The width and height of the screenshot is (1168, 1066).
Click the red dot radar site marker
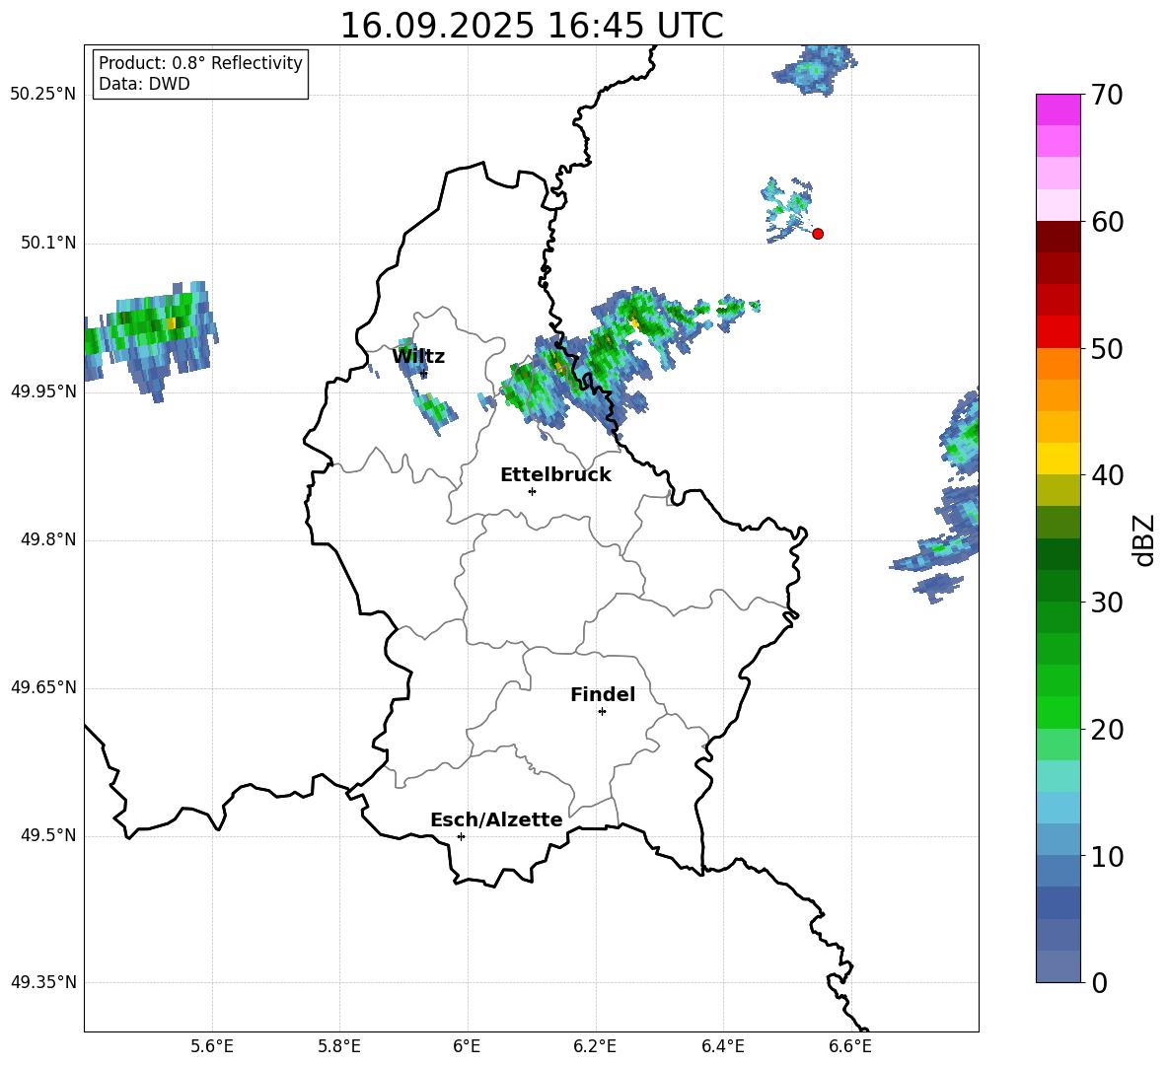coord(818,234)
